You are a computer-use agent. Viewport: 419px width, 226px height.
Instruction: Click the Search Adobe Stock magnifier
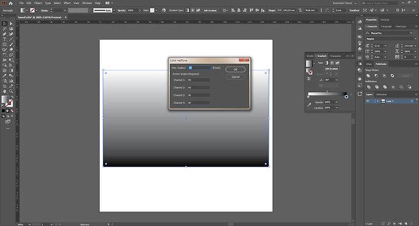point(364,3)
